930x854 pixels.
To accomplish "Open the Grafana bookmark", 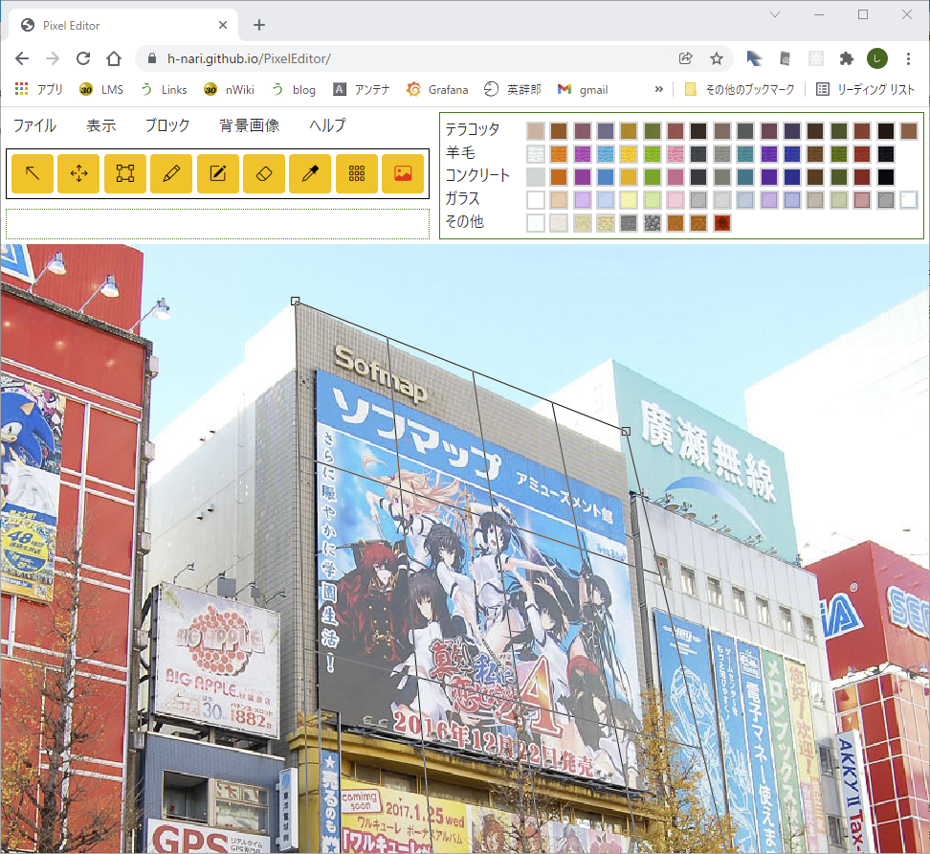I will 437,89.
